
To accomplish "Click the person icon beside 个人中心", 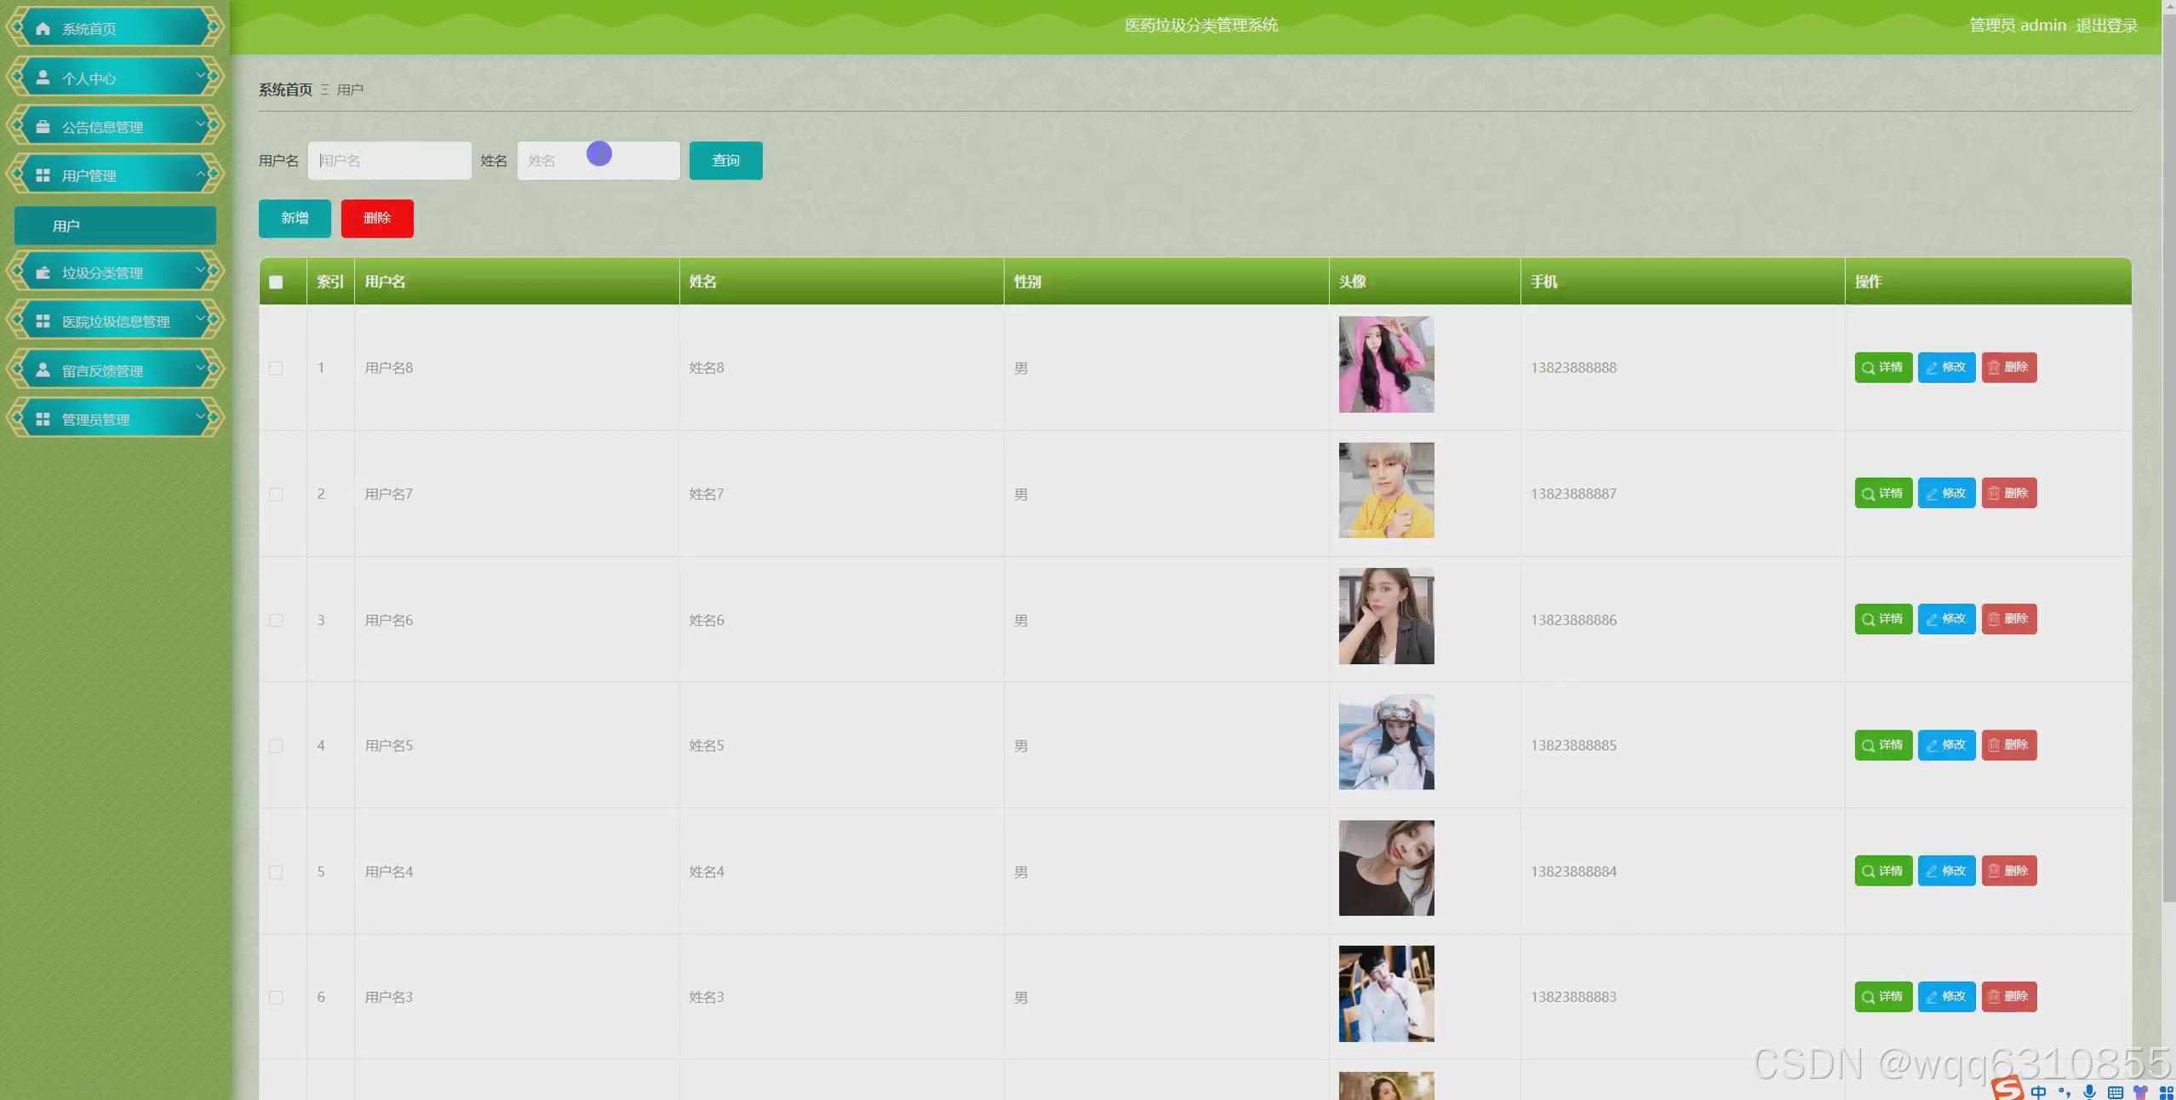I will pos(43,77).
